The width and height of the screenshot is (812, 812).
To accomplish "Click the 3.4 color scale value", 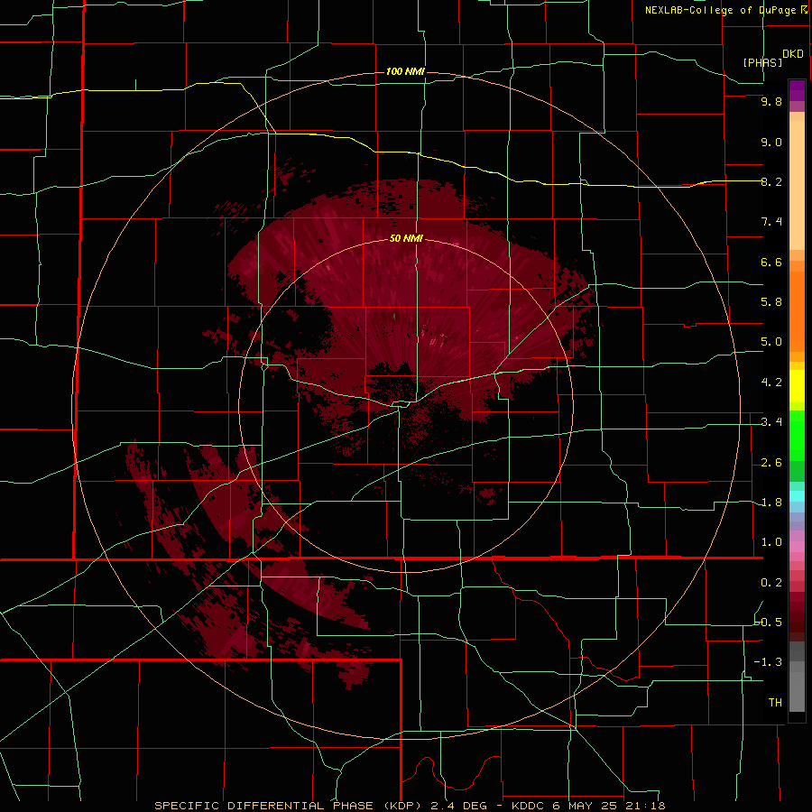I will tap(771, 422).
